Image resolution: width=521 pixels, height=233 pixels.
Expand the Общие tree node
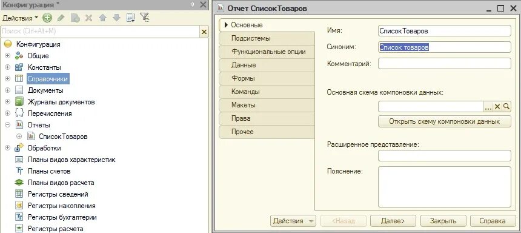click(7, 56)
